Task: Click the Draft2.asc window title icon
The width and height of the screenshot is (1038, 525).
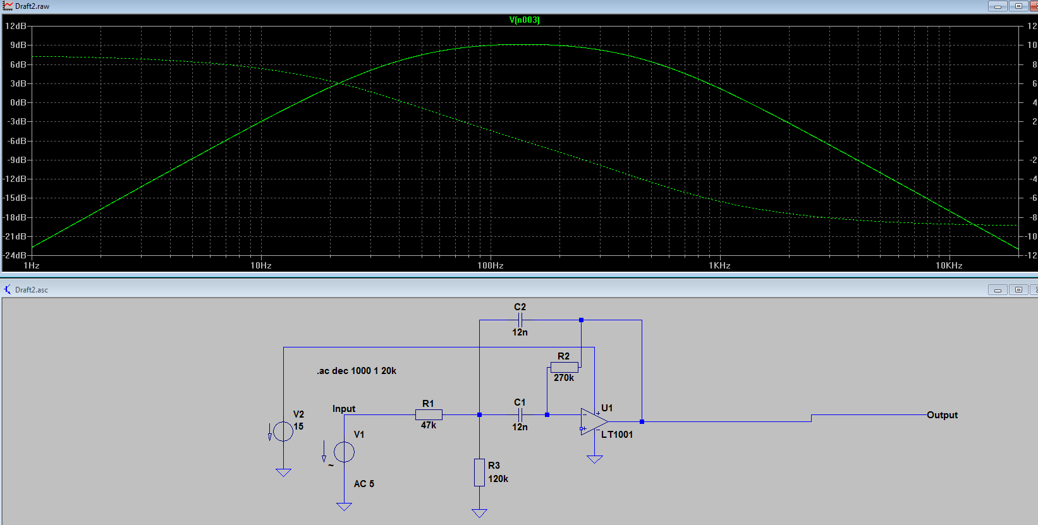Action: pos(8,289)
